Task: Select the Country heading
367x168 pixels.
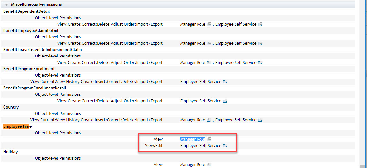Action: click(11, 107)
